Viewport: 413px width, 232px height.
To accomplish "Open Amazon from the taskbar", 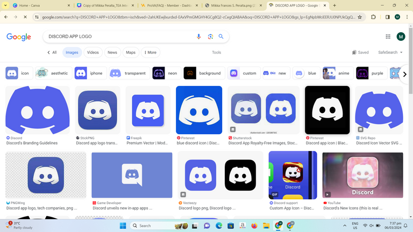I will tap(243, 226).
